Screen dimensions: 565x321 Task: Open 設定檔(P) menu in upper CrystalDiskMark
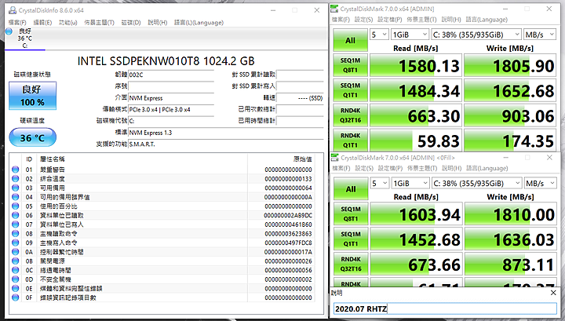click(x=389, y=20)
